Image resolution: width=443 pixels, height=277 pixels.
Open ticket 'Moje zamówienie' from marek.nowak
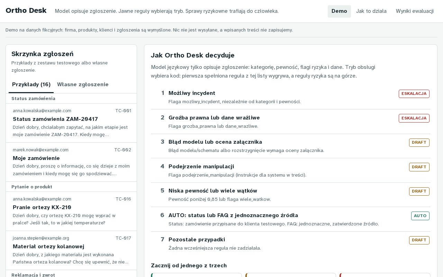pos(71,162)
